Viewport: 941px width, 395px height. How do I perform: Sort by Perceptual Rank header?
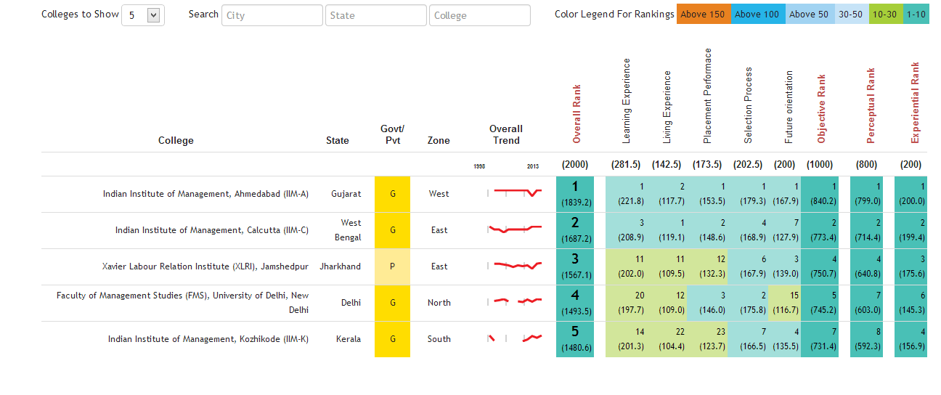[x=871, y=106]
